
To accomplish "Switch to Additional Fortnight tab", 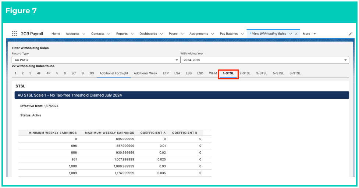I will (114, 73).
